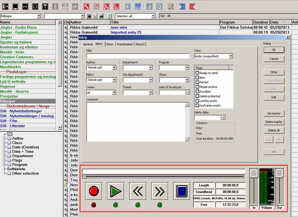
Task: Click the green plus icon in filter bar
Action: [x=110, y=16]
